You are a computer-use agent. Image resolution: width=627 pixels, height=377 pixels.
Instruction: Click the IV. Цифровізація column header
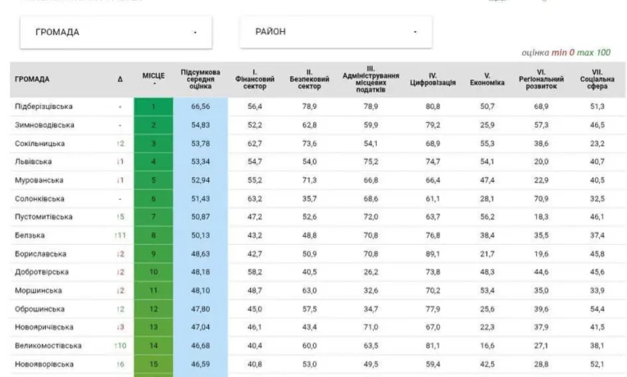(433, 79)
